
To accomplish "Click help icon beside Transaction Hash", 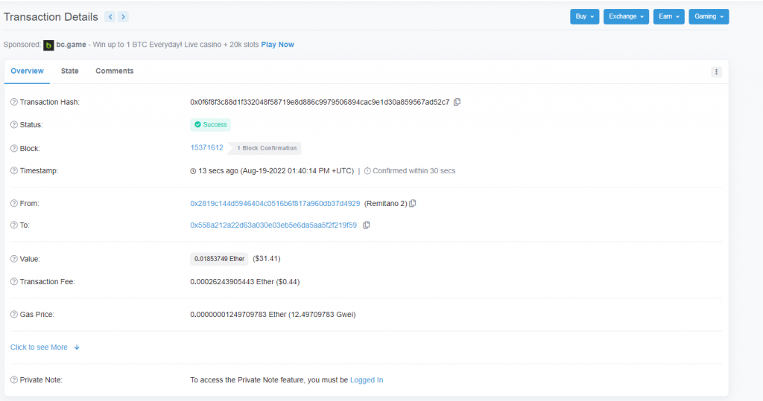I will coord(14,102).
